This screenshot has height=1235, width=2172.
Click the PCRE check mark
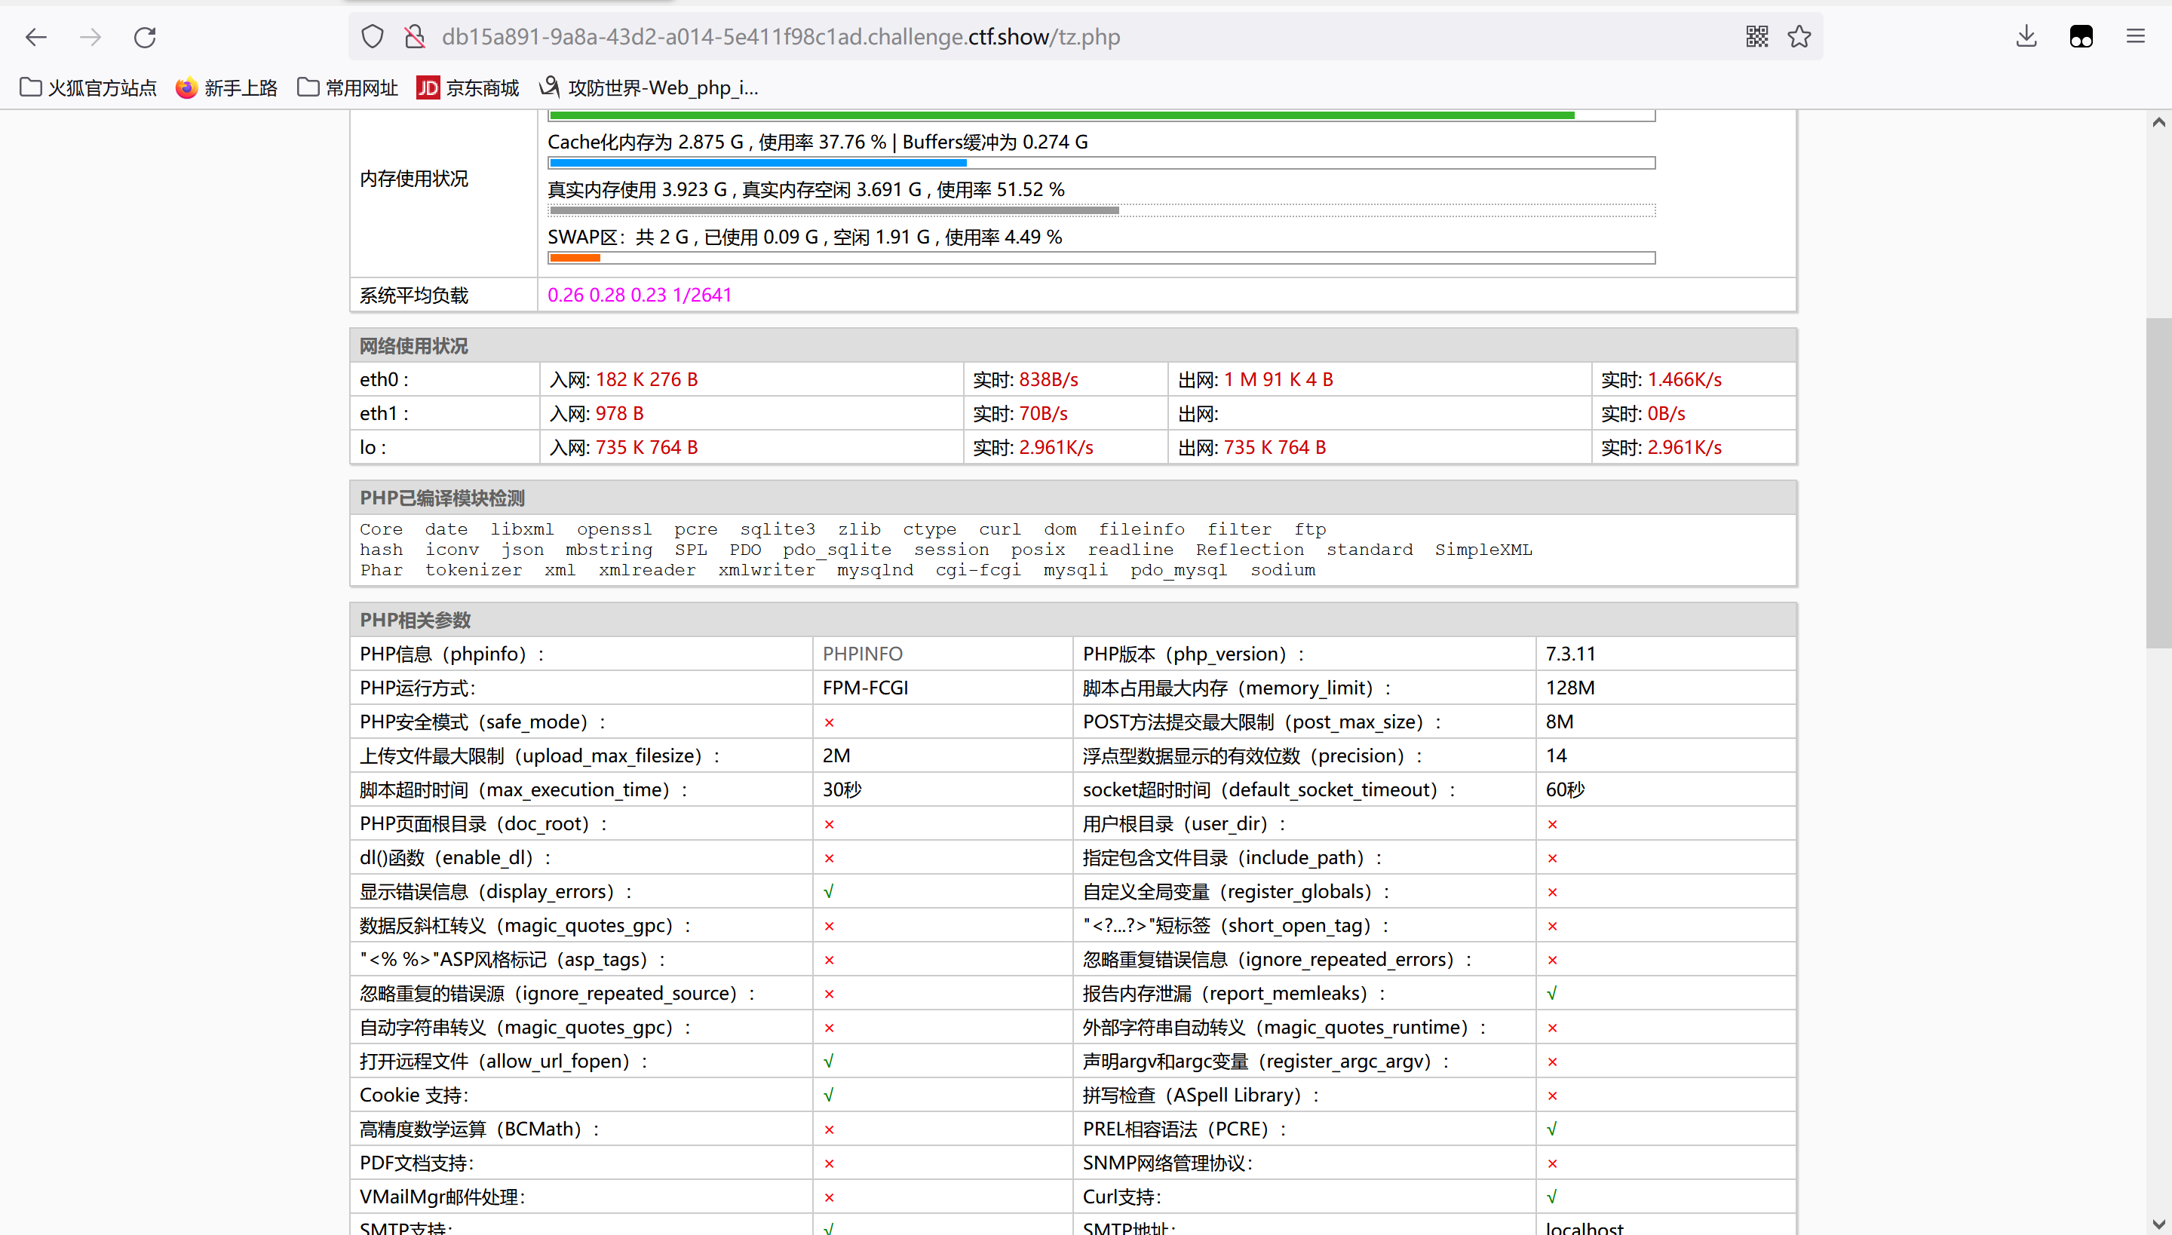(x=1552, y=1129)
